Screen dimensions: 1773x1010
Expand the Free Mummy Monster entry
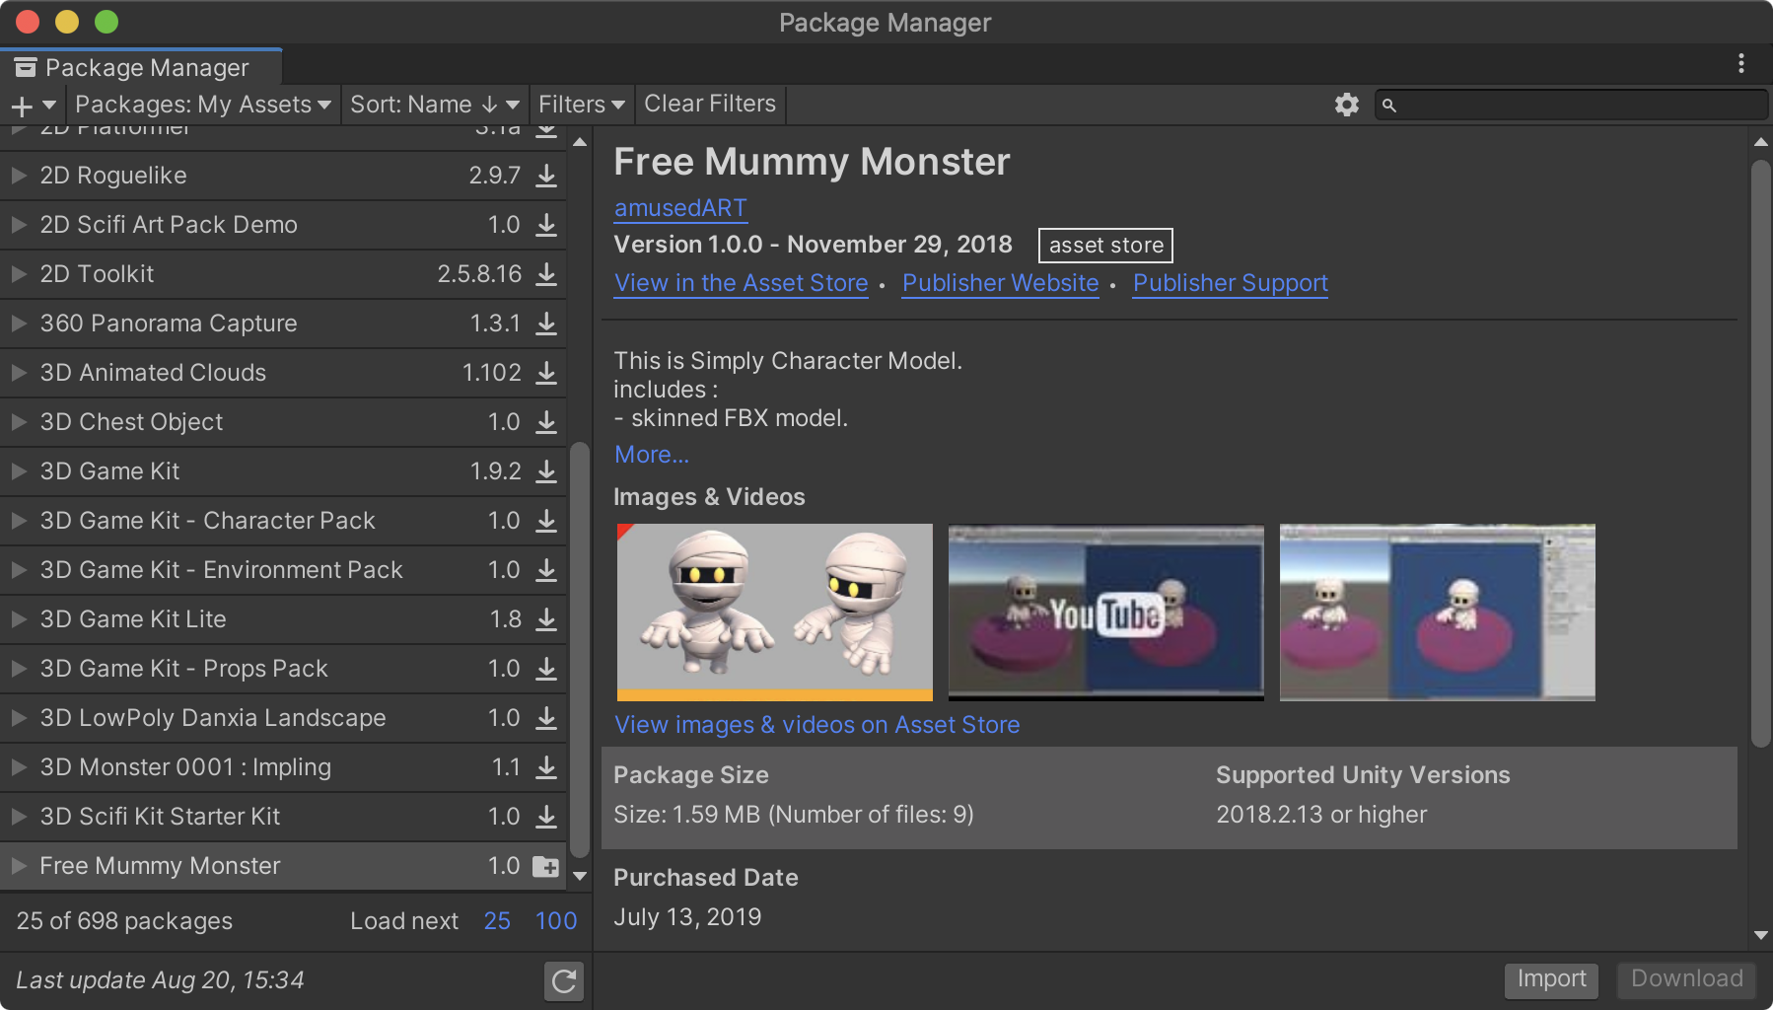click(x=19, y=866)
